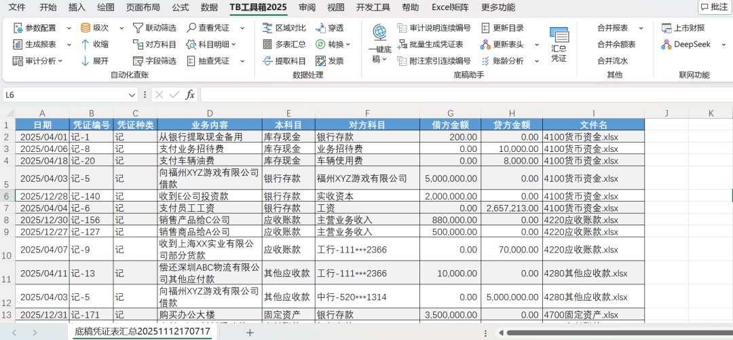Expand the 参数配置 dropdown arrow
Screen dimensions: 733x340
coord(69,29)
